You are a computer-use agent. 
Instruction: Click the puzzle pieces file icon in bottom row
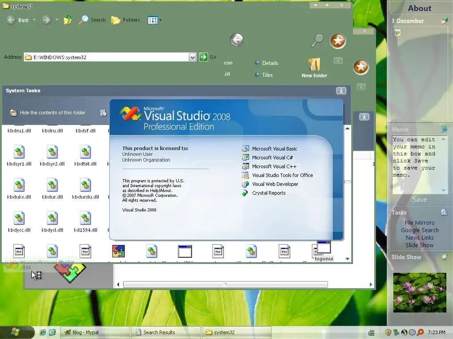click(x=119, y=251)
